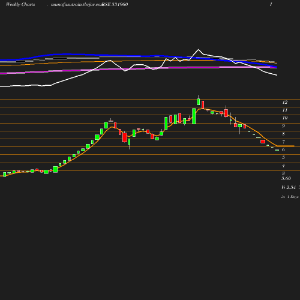Click the price axis label 12

coord(285,102)
